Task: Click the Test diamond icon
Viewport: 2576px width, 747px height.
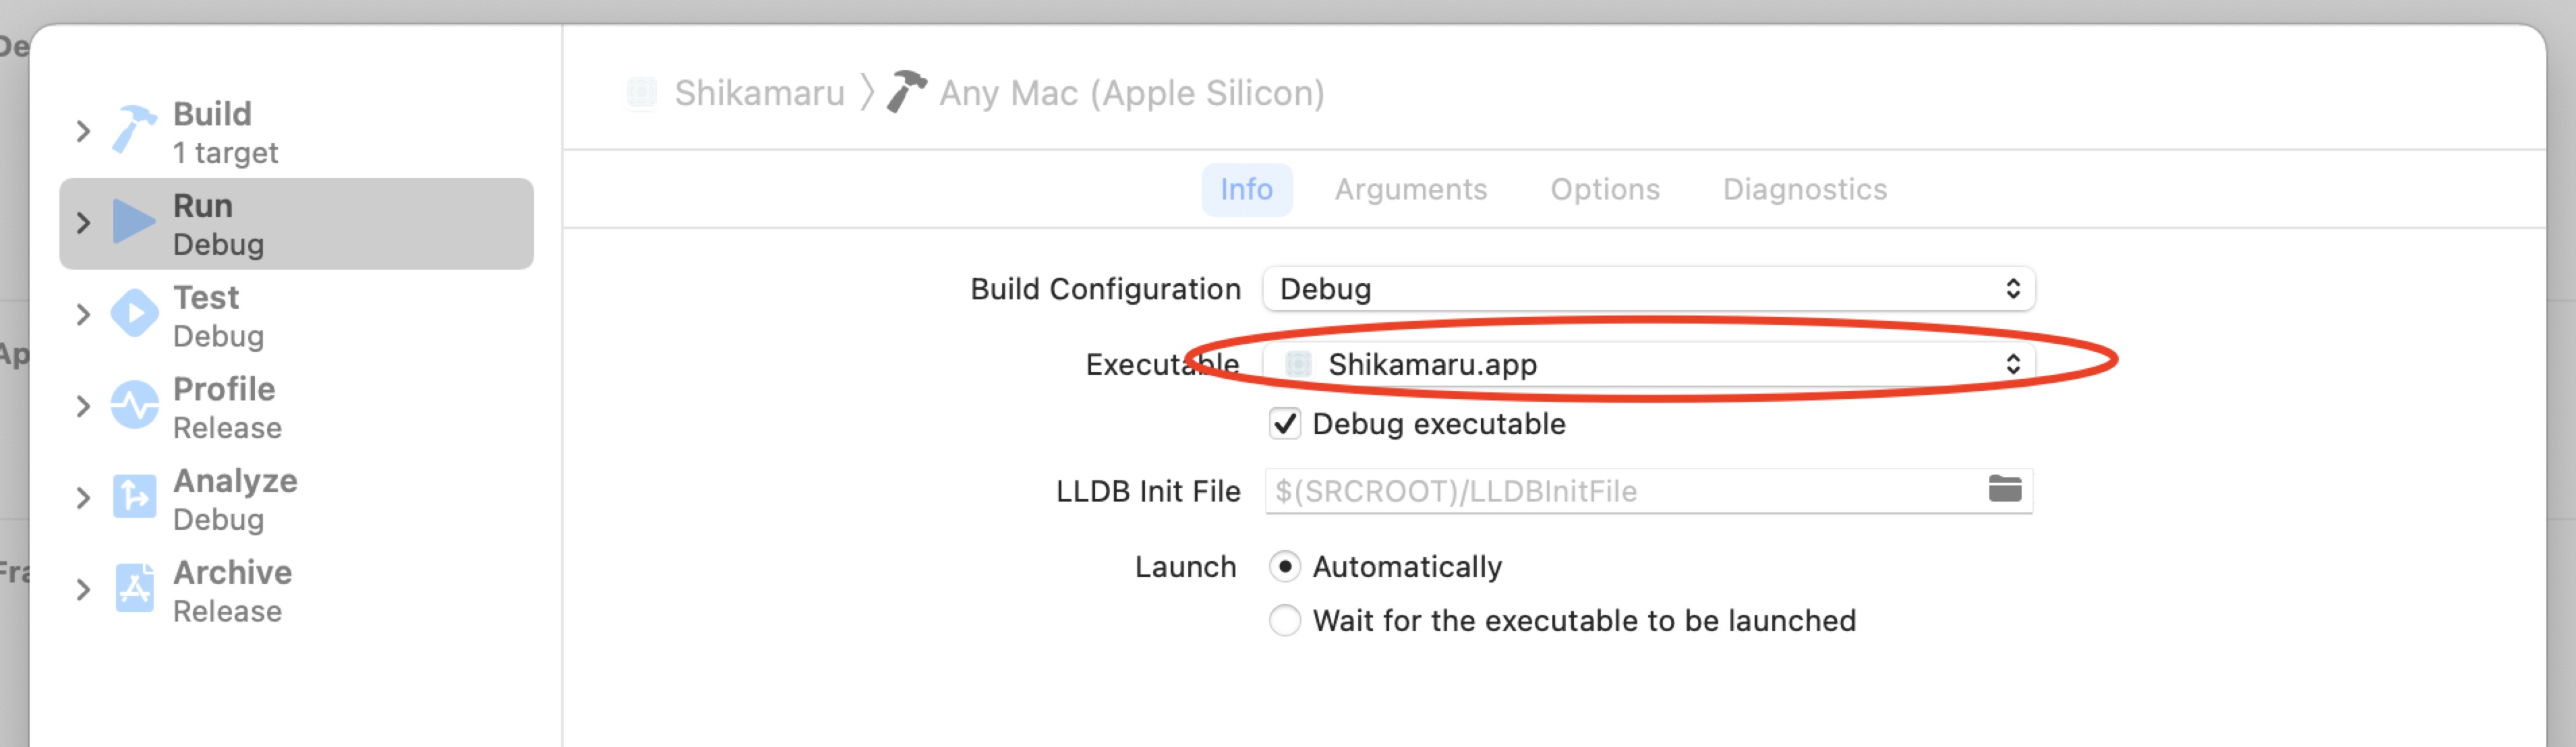Action: tap(134, 314)
